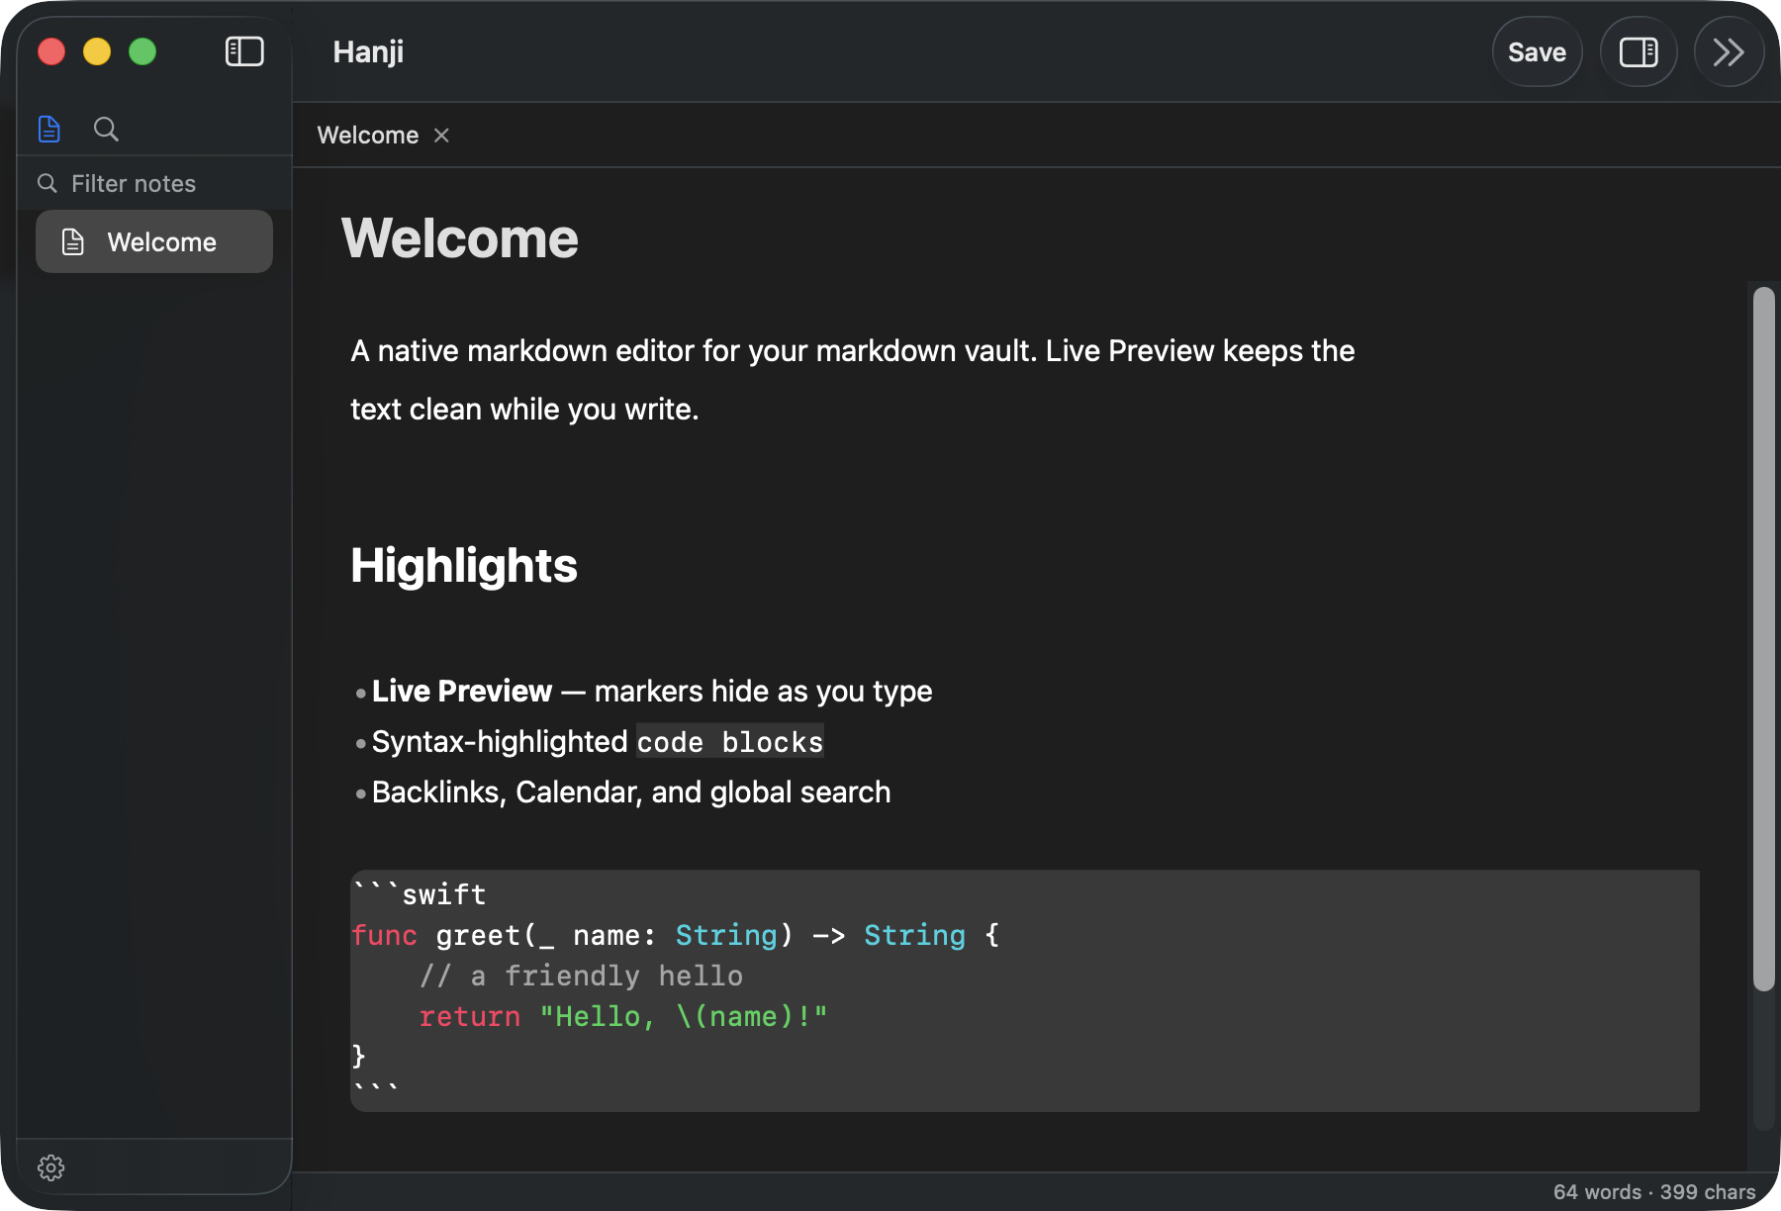Click the Save button
The image size is (1781, 1211).
pos(1537,51)
